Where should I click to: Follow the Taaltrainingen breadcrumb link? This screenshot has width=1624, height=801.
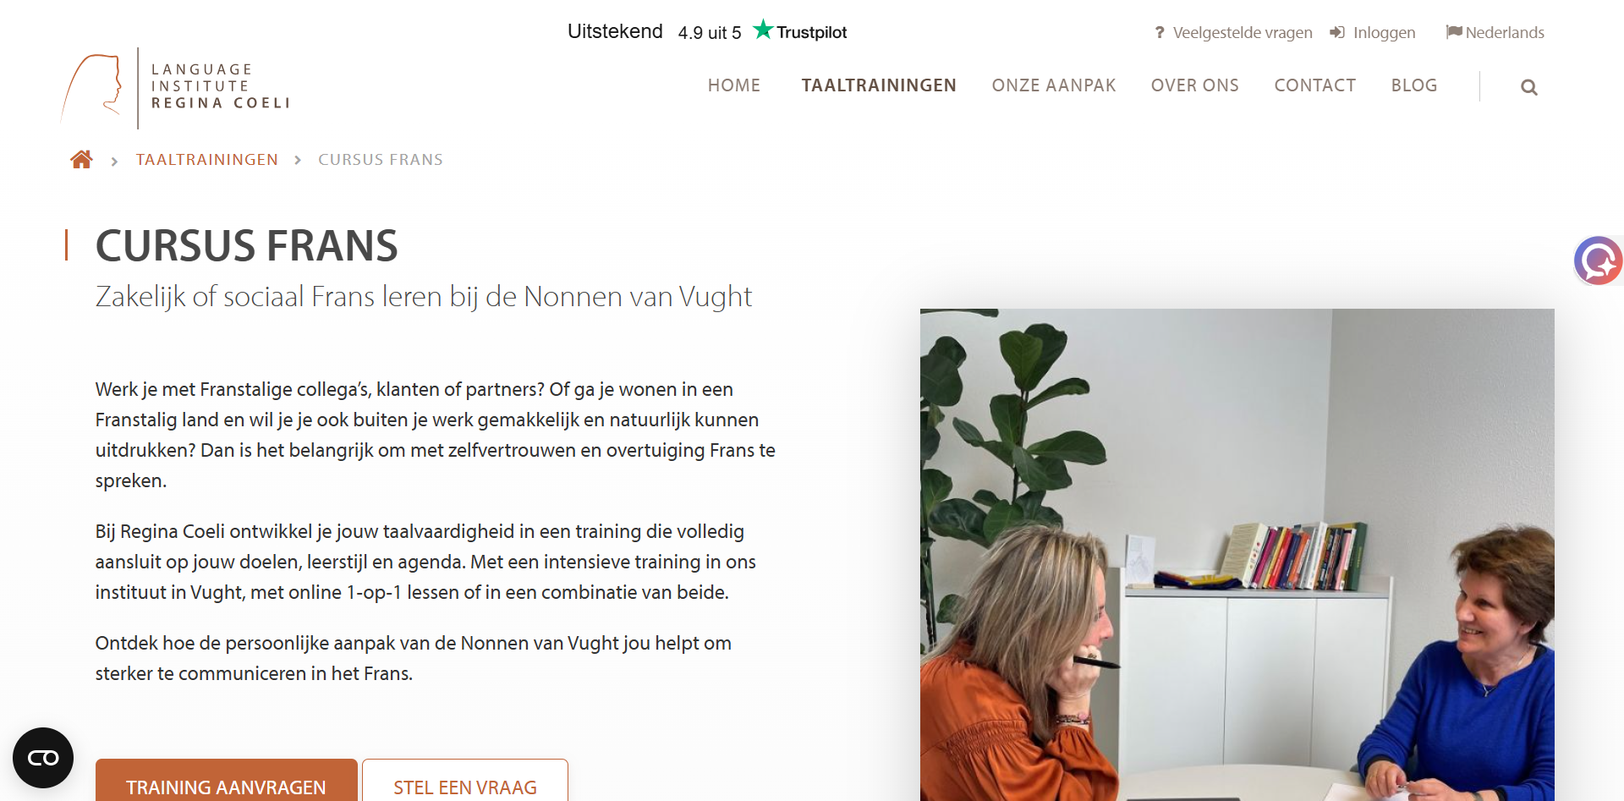pos(207,160)
